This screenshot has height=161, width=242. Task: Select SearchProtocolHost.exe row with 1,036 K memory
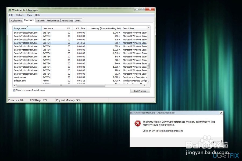tap(80, 67)
